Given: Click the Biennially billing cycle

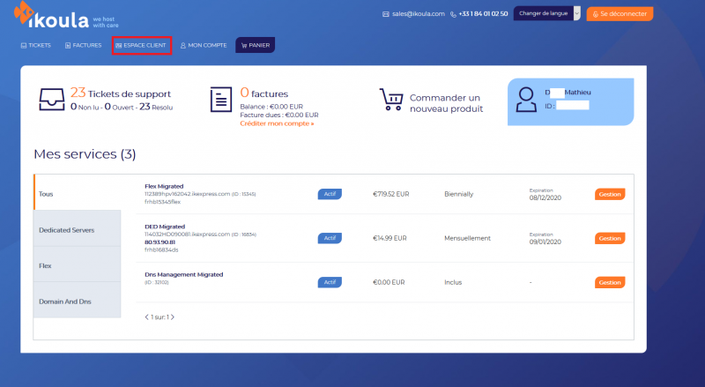Looking at the screenshot, I should [458, 194].
